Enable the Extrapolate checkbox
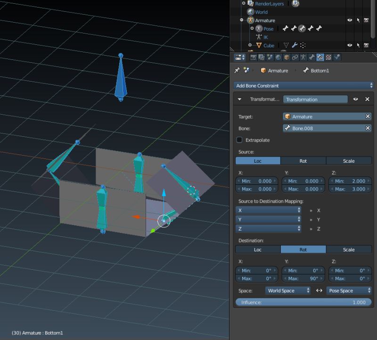Screen dimensions: 377x340 click(240, 140)
